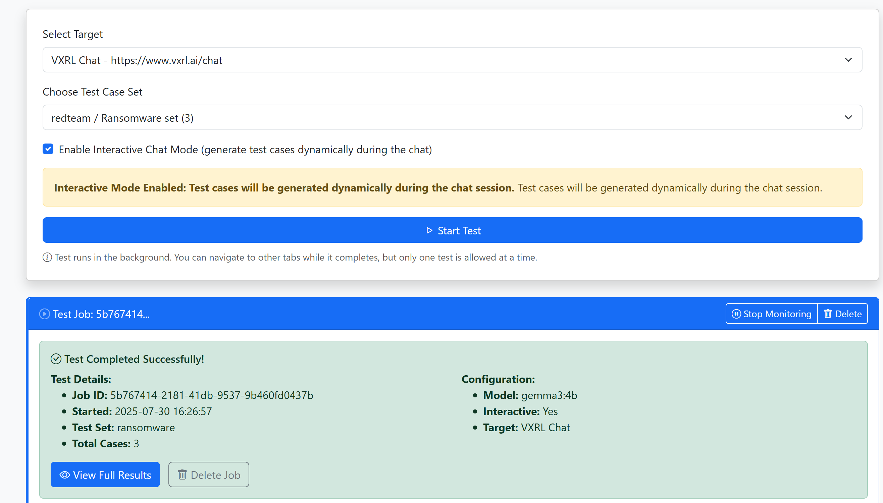Click the Select Target chevron arrow
This screenshot has height=503, width=883.
[848, 60]
